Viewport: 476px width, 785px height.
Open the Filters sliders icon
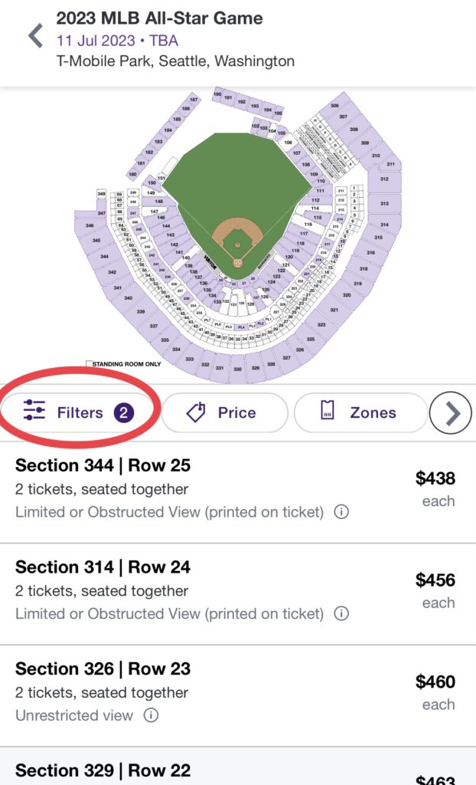34,412
